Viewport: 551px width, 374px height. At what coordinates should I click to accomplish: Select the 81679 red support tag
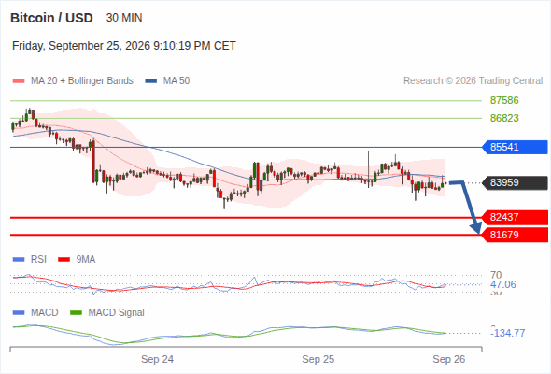pyautogui.click(x=515, y=235)
